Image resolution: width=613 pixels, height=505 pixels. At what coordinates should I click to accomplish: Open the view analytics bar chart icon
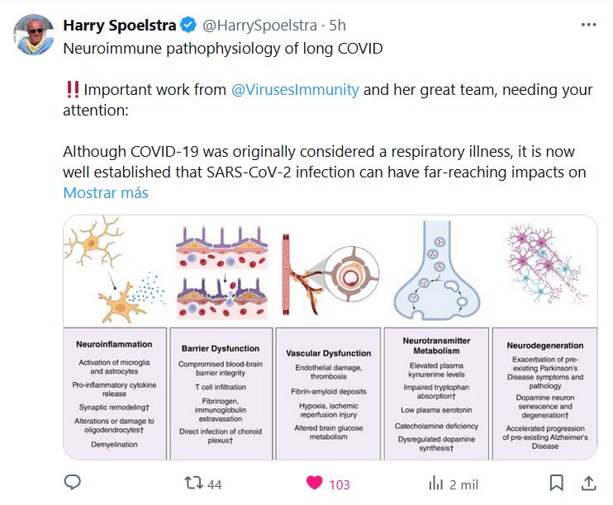(x=435, y=483)
